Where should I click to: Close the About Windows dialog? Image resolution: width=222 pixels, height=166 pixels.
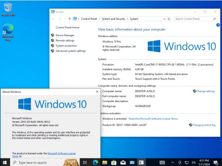97,92
